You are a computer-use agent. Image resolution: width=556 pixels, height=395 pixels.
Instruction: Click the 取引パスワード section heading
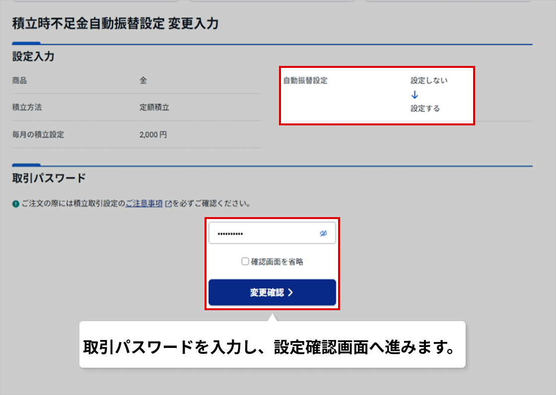[x=49, y=177]
